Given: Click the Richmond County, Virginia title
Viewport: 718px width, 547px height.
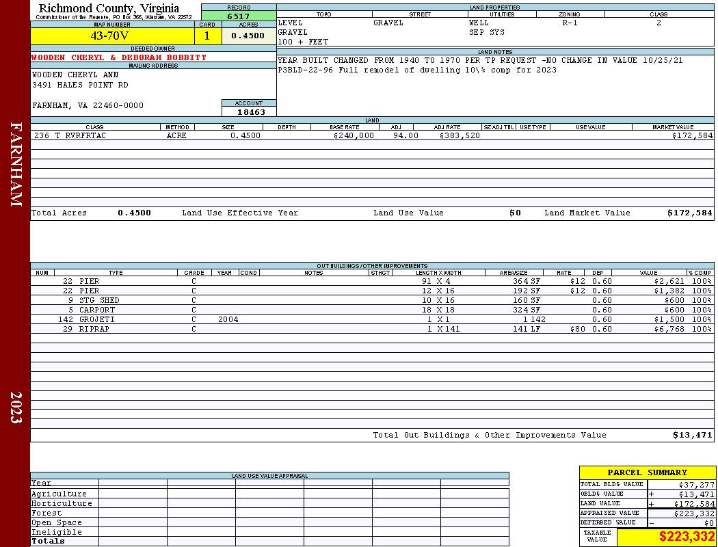Looking at the screenshot, I should pos(109,8).
